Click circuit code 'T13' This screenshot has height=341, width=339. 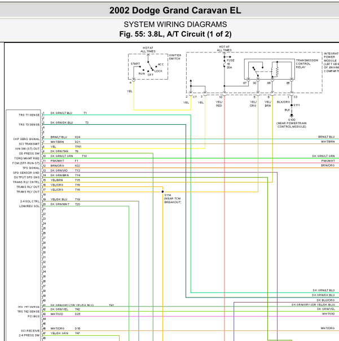pos(78,171)
